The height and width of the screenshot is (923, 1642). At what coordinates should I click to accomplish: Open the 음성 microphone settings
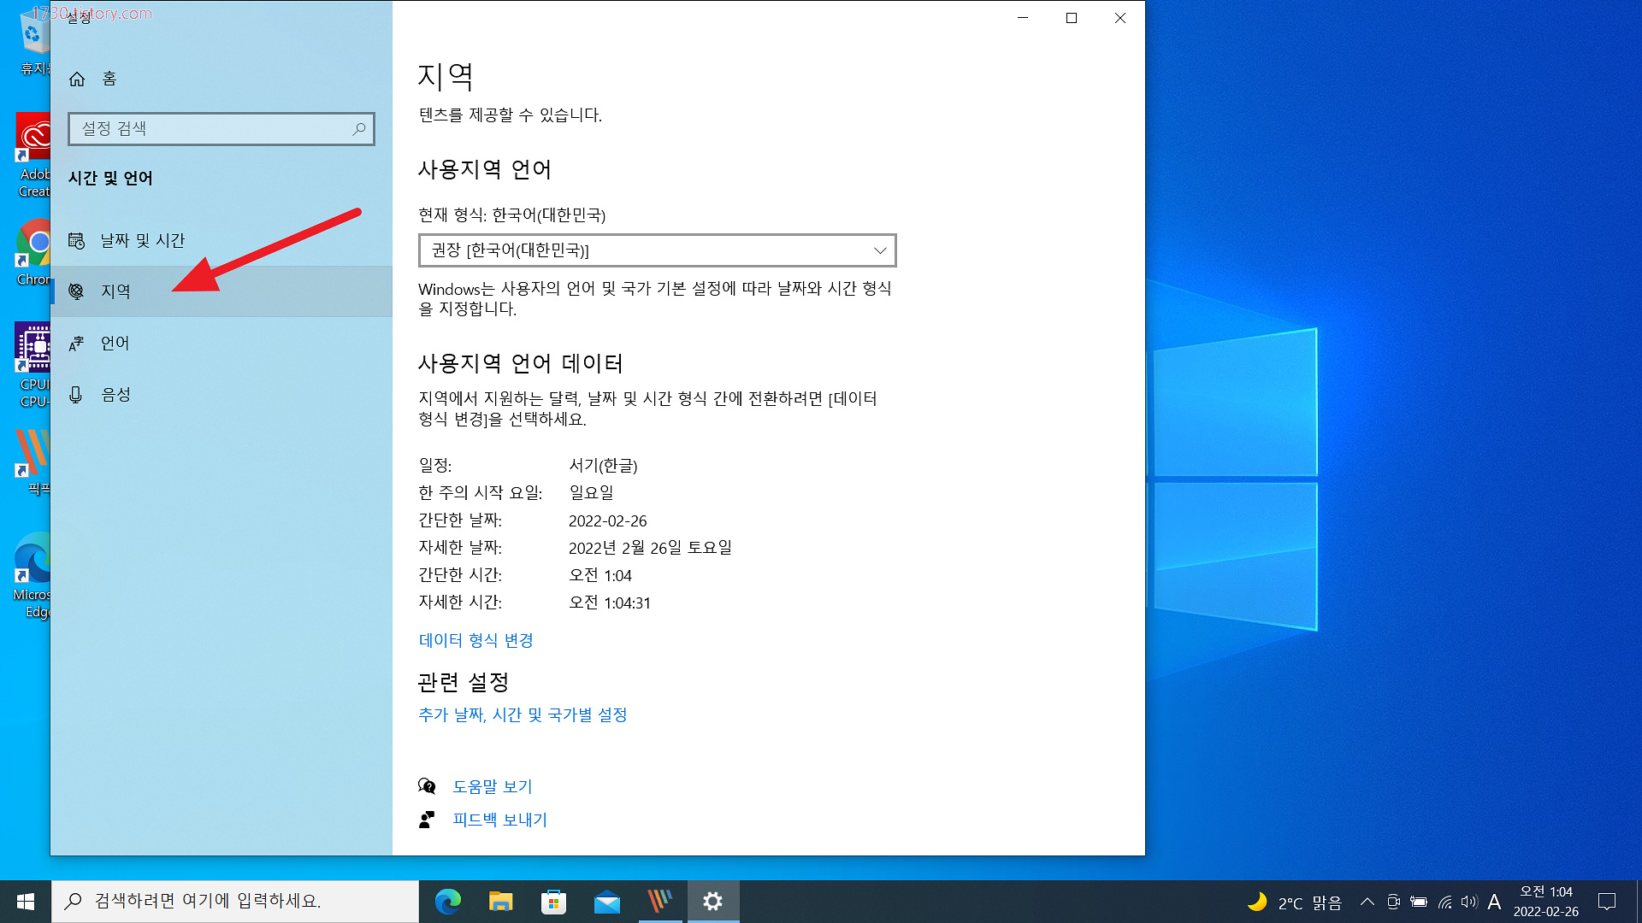[x=115, y=395]
